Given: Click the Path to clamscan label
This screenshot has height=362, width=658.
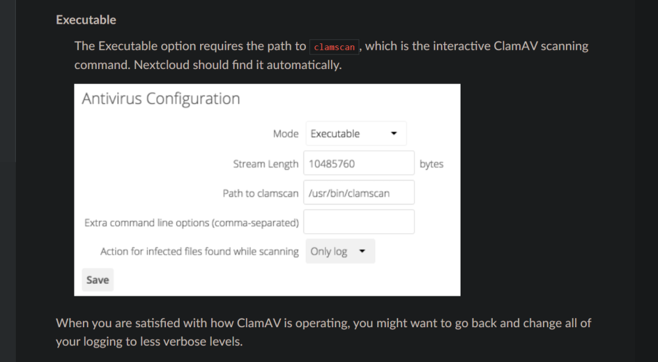Looking at the screenshot, I should tap(261, 193).
